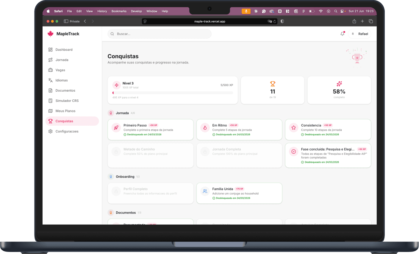
Task: Click the maple-track.vercel.app address bar
Action: coord(209,21)
